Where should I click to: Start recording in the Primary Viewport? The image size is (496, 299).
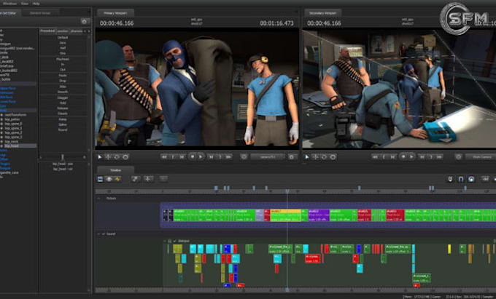[192, 156]
